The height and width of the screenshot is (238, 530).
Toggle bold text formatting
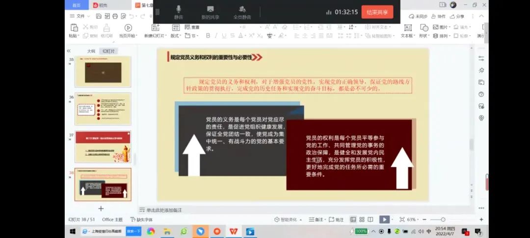click(x=208, y=36)
